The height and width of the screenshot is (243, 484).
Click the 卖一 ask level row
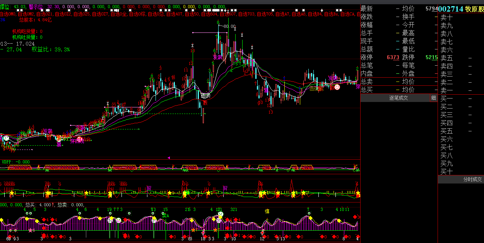[461, 90]
